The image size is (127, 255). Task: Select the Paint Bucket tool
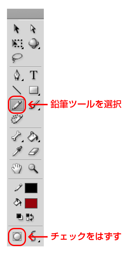(x=34, y=136)
